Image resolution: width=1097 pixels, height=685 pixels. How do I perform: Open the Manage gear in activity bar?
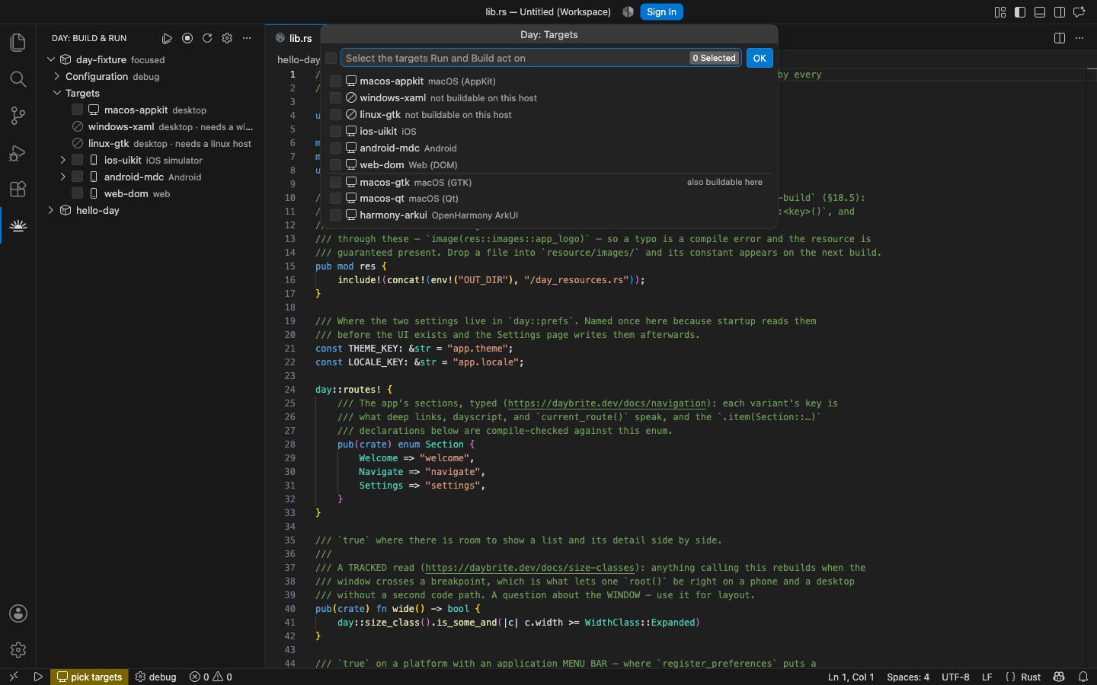(18, 650)
